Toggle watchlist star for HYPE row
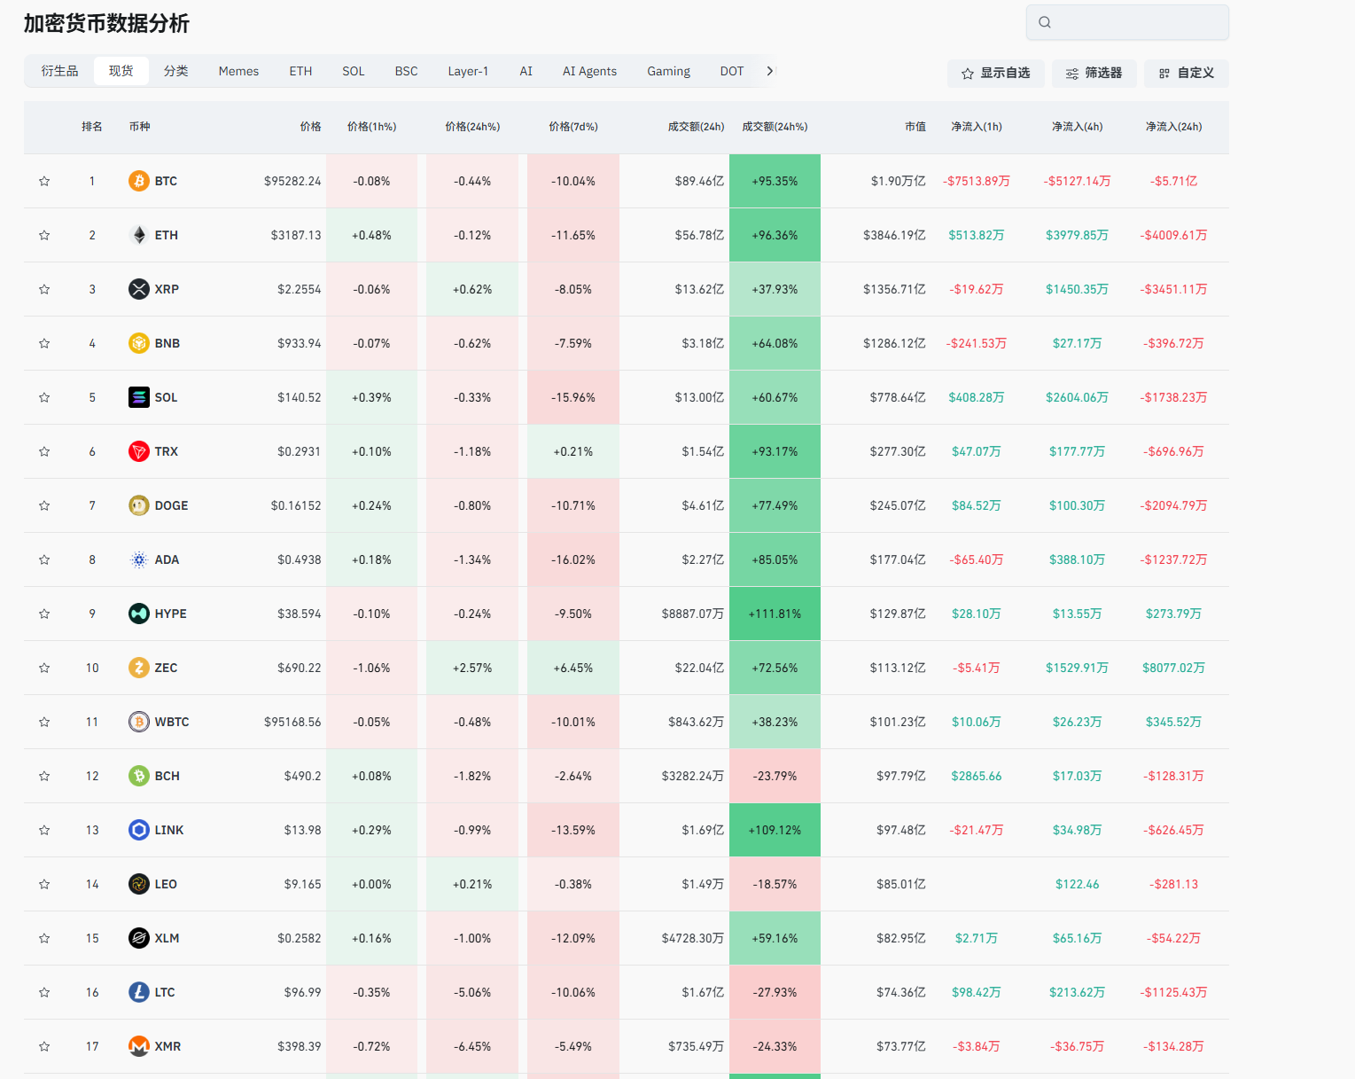This screenshot has height=1079, width=1355. pyautogui.click(x=44, y=614)
